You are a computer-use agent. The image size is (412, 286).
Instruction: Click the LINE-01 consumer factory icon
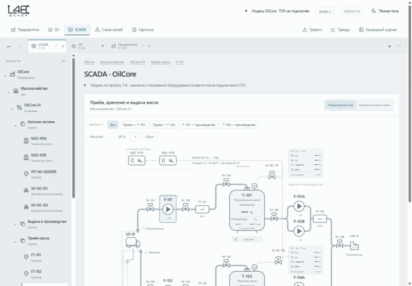point(354,246)
